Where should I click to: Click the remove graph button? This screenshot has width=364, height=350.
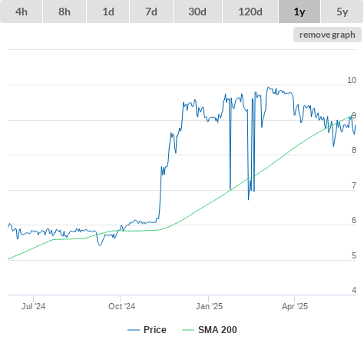click(x=327, y=35)
